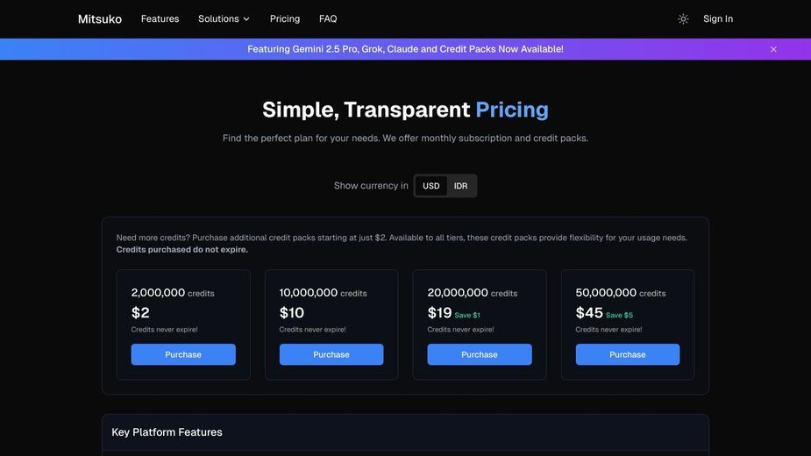This screenshot has width=811, height=456.
Task: Open the Features nav item
Action: tap(160, 18)
